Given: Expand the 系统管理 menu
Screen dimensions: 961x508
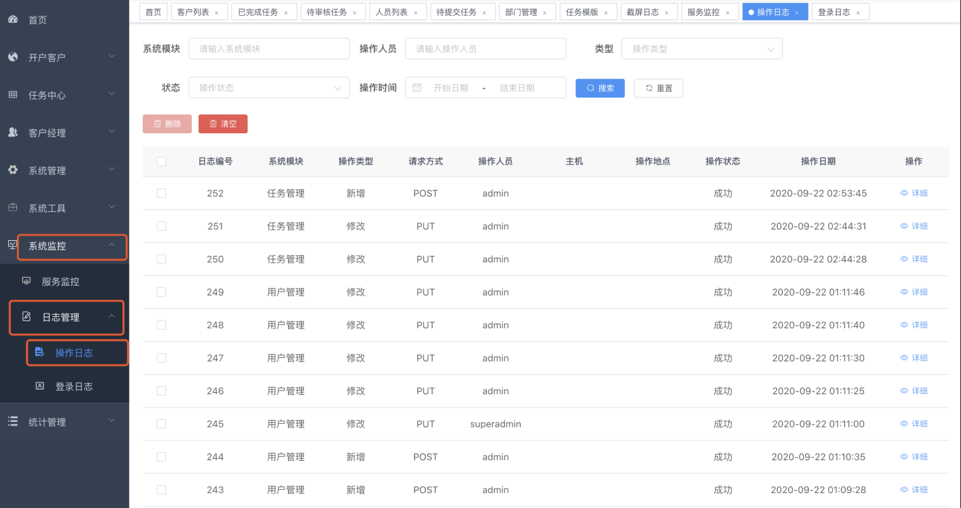Looking at the screenshot, I should (64, 170).
